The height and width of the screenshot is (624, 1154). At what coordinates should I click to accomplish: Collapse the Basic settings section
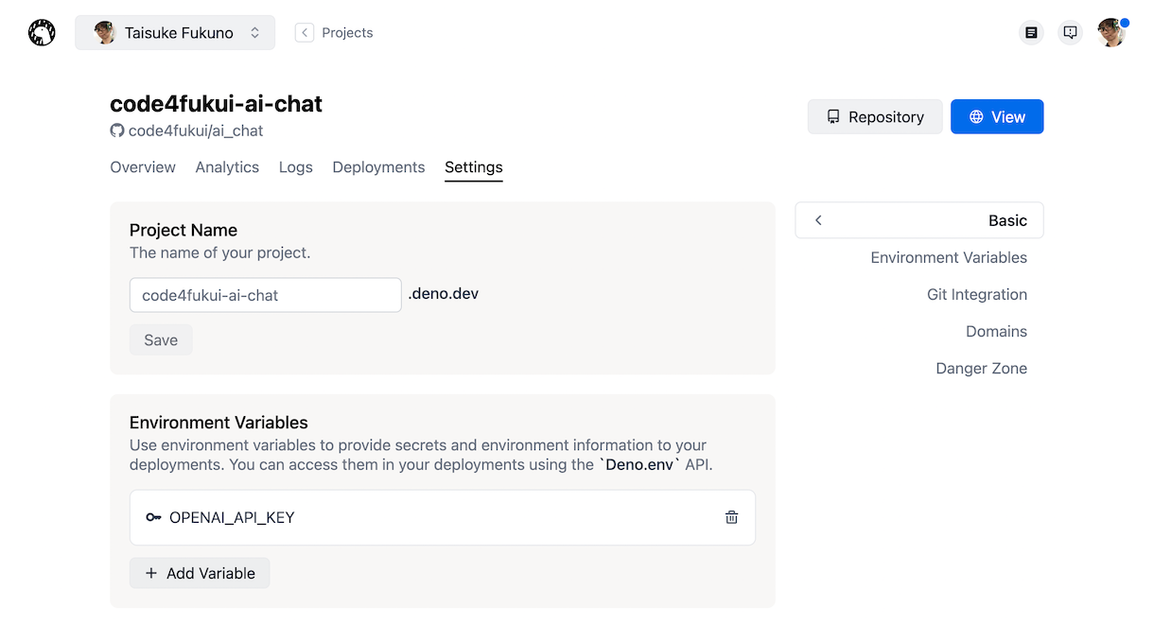pos(817,219)
